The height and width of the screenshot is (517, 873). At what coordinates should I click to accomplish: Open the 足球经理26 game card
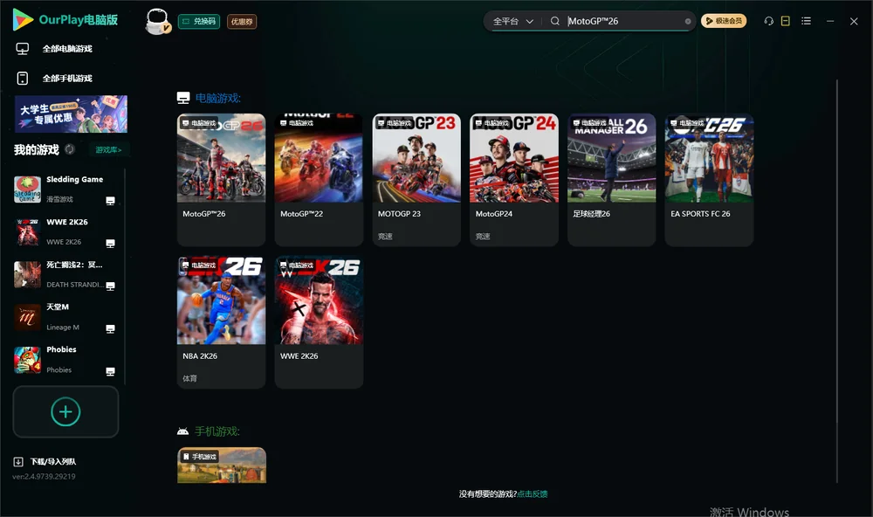[x=611, y=179]
